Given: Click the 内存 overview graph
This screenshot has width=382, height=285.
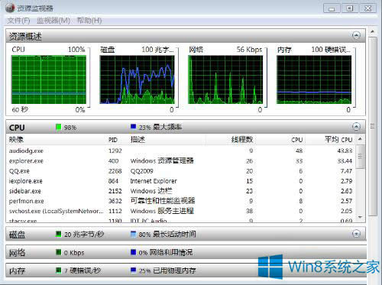Looking at the screenshot, I should click(x=314, y=79).
